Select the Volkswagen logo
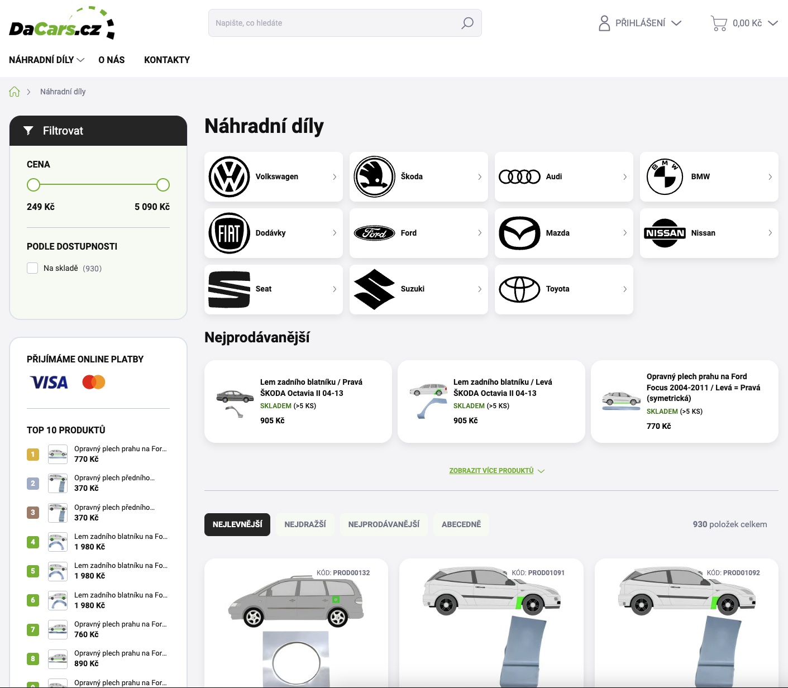The height and width of the screenshot is (688, 788). [229, 176]
